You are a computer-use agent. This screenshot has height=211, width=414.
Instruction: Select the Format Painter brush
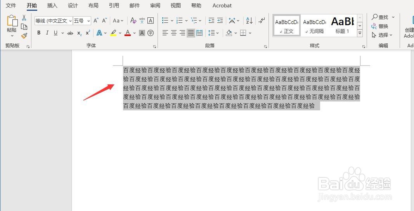(24, 36)
